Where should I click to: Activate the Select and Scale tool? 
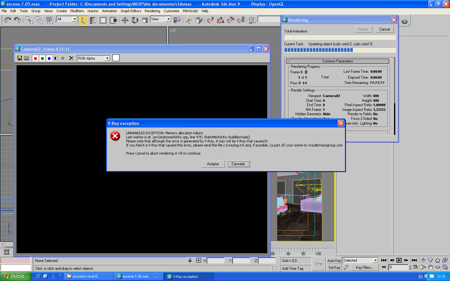pos(145,20)
